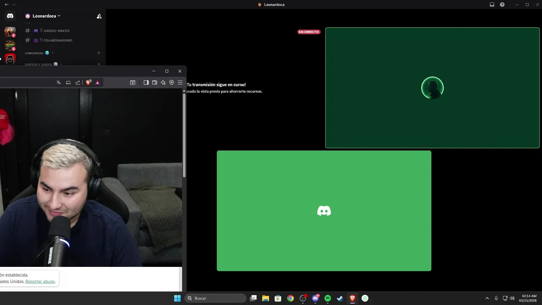Open OBS Studio from the taskbar

[303, 298]
